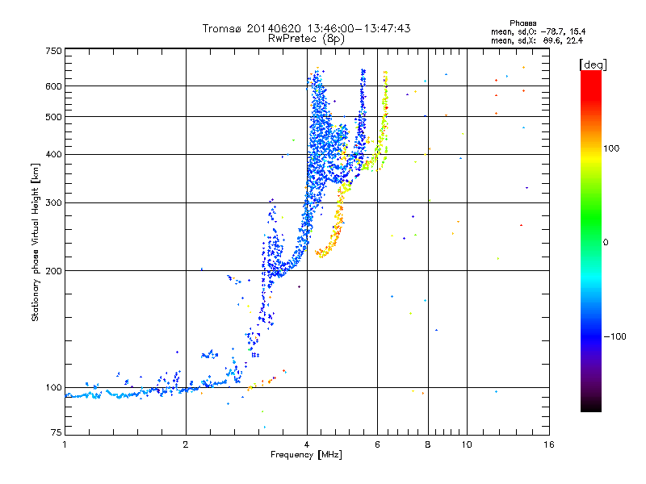The height and width of the screenshot is (484, 646).
Task: Click the 'Phases' heading text
Action: [x=522, y=23]
